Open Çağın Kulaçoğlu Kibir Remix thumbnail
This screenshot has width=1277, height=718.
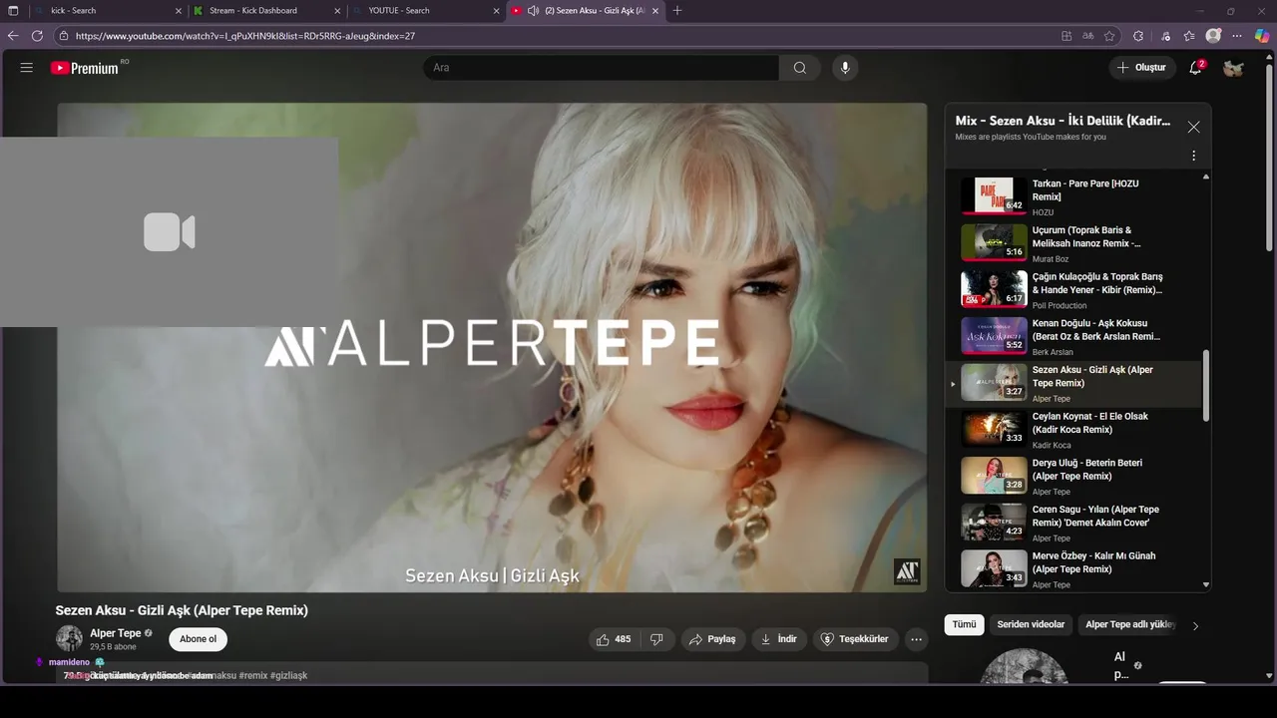click(994, 289)
